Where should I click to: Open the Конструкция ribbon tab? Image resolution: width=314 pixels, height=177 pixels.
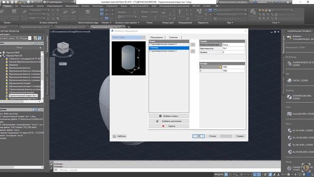tap(27, 6)
